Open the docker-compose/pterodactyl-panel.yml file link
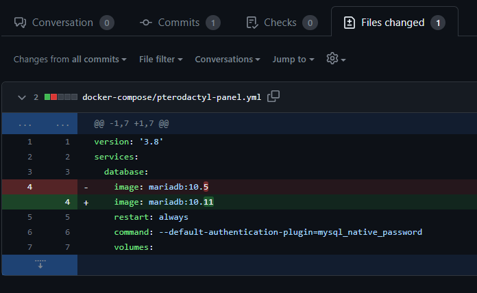The width and height of the screenshot is (477, 293). pyautogui.click(x=172, y=97)
